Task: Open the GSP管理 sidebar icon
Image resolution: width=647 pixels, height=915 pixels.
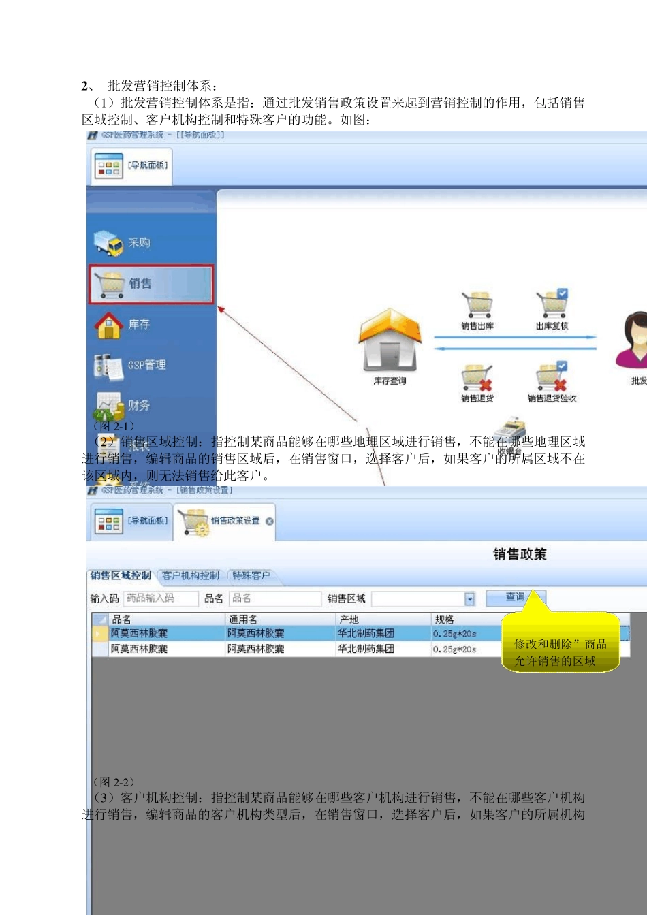Action: pos(108,366)
